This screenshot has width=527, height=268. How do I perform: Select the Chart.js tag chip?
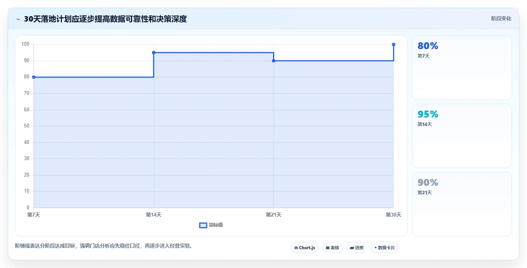point(305,248)
